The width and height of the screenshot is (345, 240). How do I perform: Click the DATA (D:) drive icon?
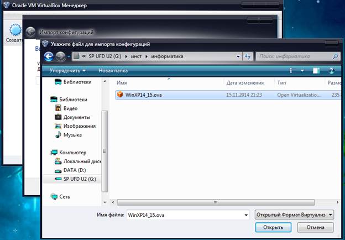click(58, 171)
